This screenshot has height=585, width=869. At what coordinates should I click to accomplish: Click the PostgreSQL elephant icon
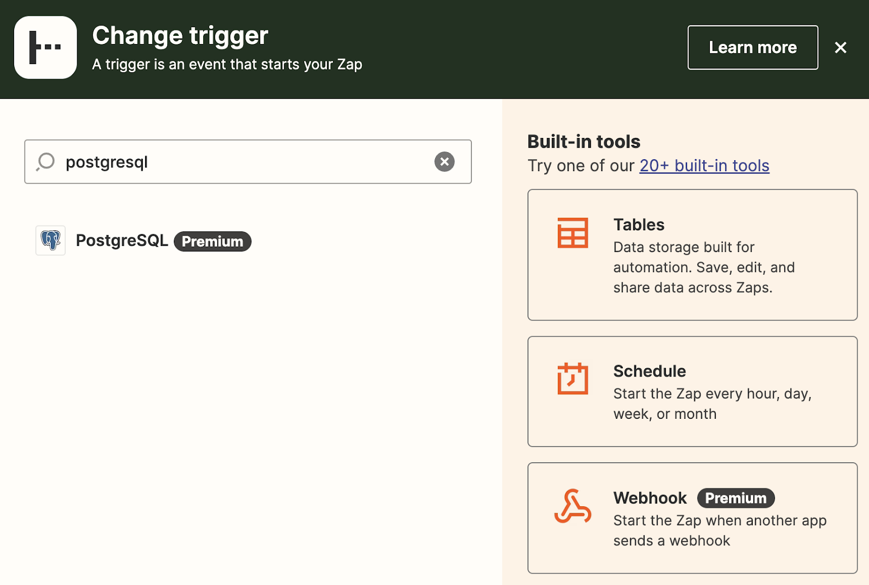51,240
